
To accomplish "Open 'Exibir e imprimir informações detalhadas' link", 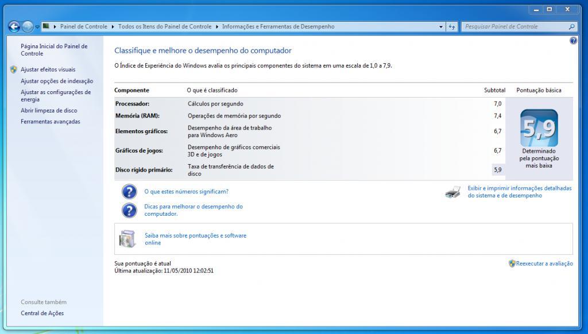I will [519, 192].
